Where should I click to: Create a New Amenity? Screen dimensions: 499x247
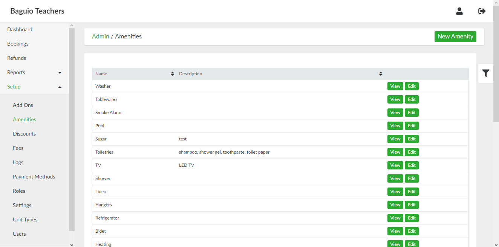click(x=455, y=37)
